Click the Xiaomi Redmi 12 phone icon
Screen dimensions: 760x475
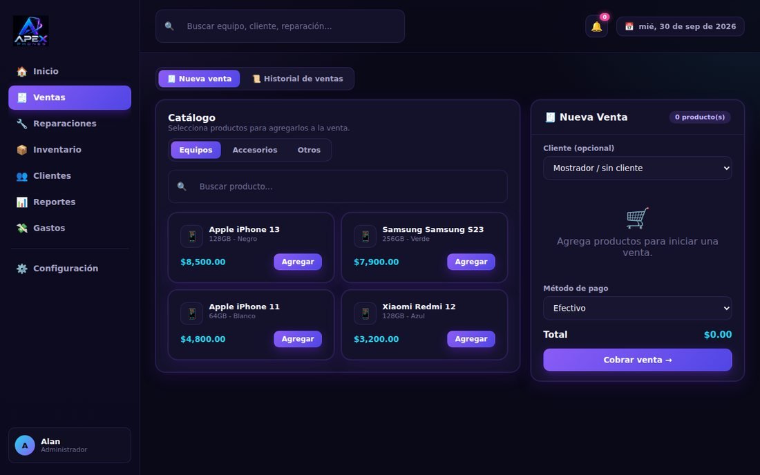click(x=365, y=313)
